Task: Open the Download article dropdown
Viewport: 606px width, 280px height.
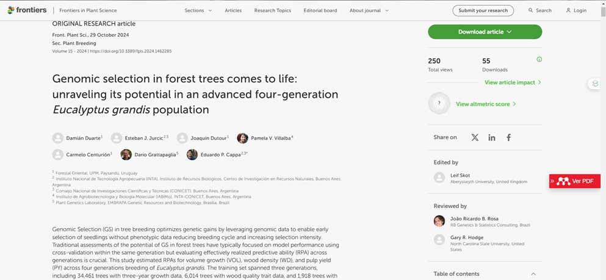Action: pos(485,32)
